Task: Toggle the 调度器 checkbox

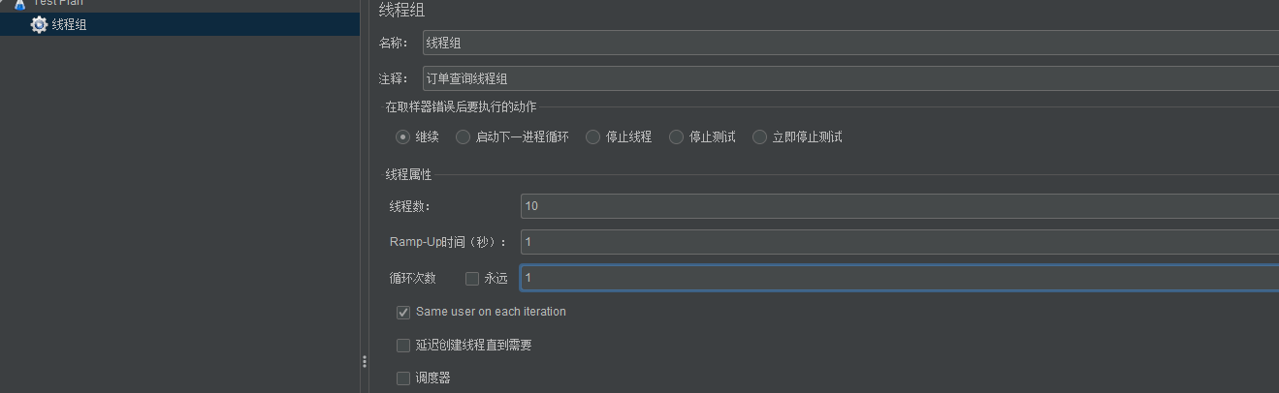Action: [403, 378]
